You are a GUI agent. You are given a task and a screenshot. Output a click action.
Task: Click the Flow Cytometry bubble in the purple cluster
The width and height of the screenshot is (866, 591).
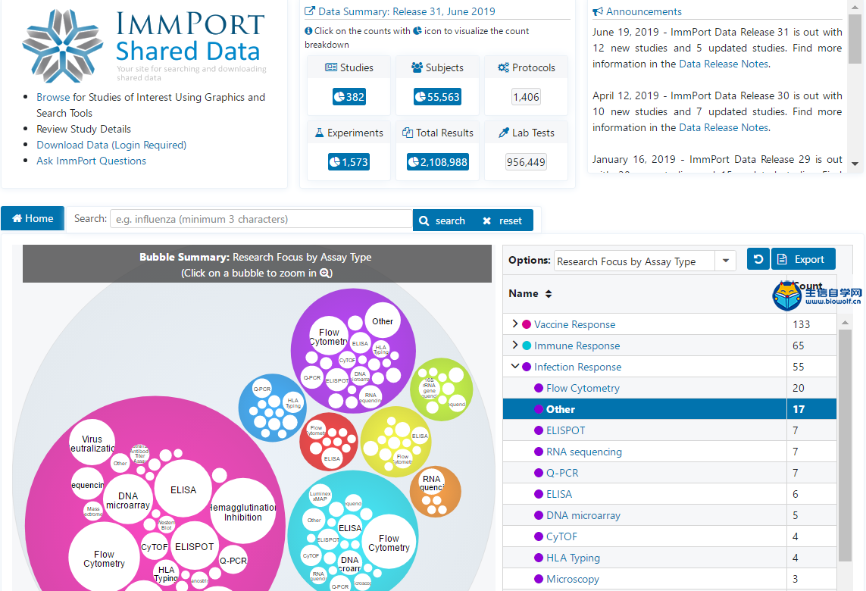329,337
